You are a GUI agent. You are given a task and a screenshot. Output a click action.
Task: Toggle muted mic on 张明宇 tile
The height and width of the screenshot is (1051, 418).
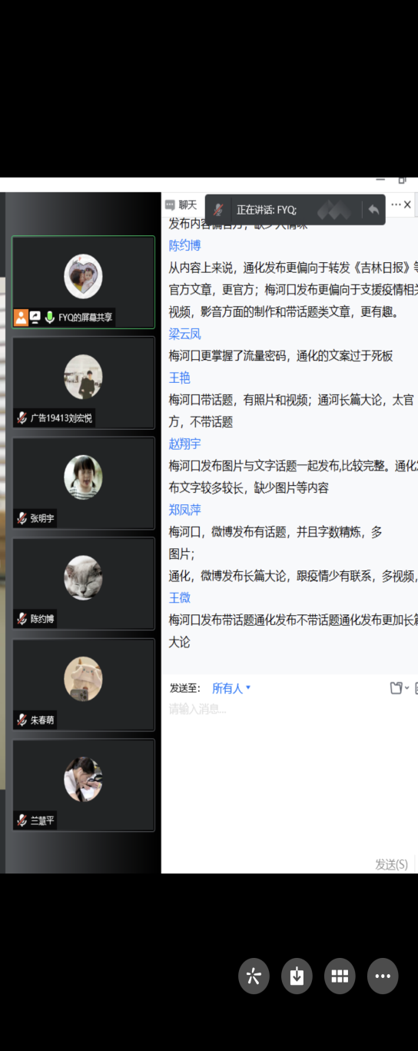click(22, 518)
